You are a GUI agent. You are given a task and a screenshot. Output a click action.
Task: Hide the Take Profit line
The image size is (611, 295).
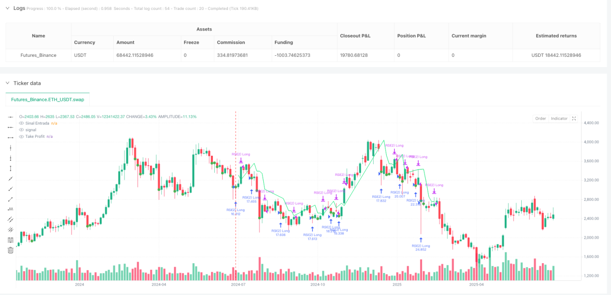(x=21, y=136)
